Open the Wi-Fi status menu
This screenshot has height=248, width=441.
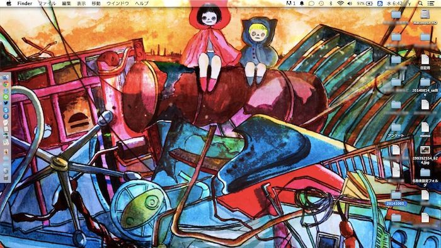pyautogui.click(x=340, y=3)
